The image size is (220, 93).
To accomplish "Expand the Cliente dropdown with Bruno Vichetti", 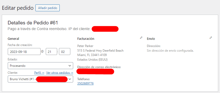I will tap(40, 79).
